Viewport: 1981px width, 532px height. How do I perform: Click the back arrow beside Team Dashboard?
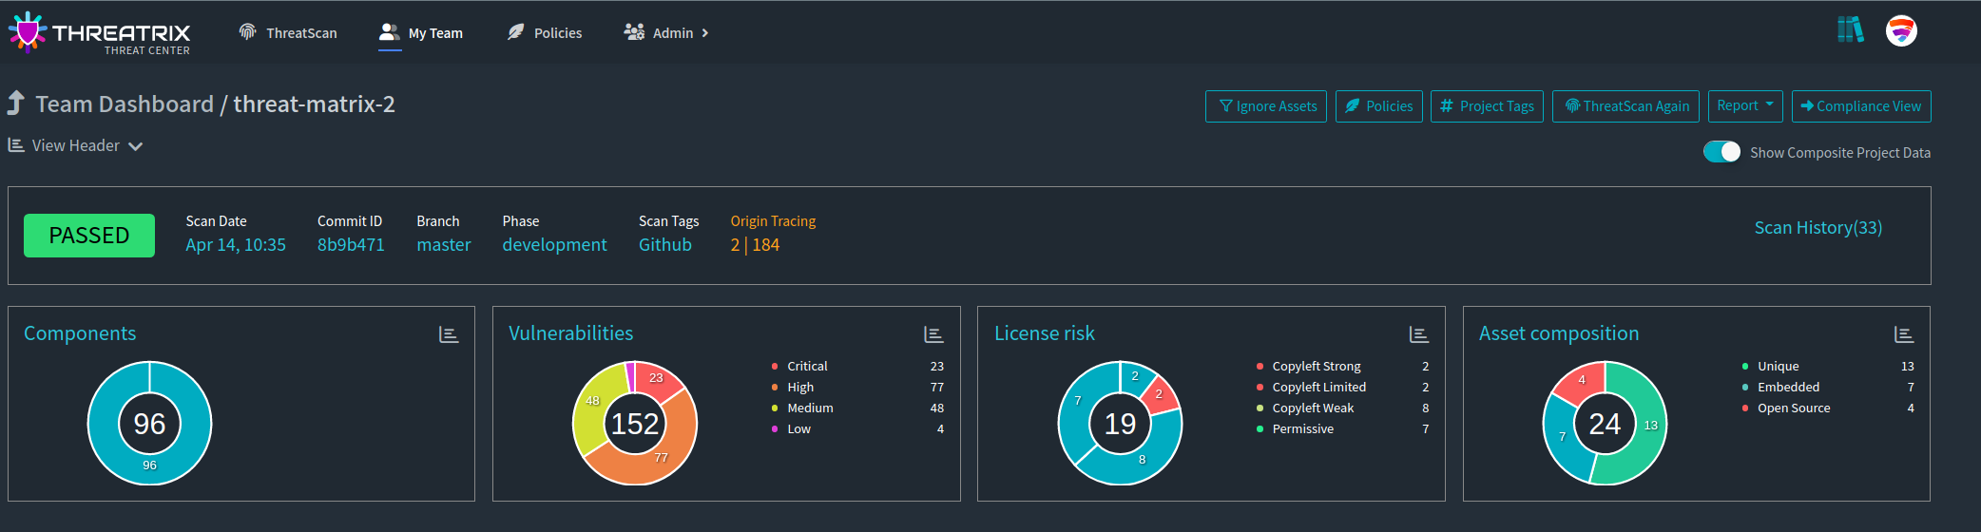tap(16, 104)
